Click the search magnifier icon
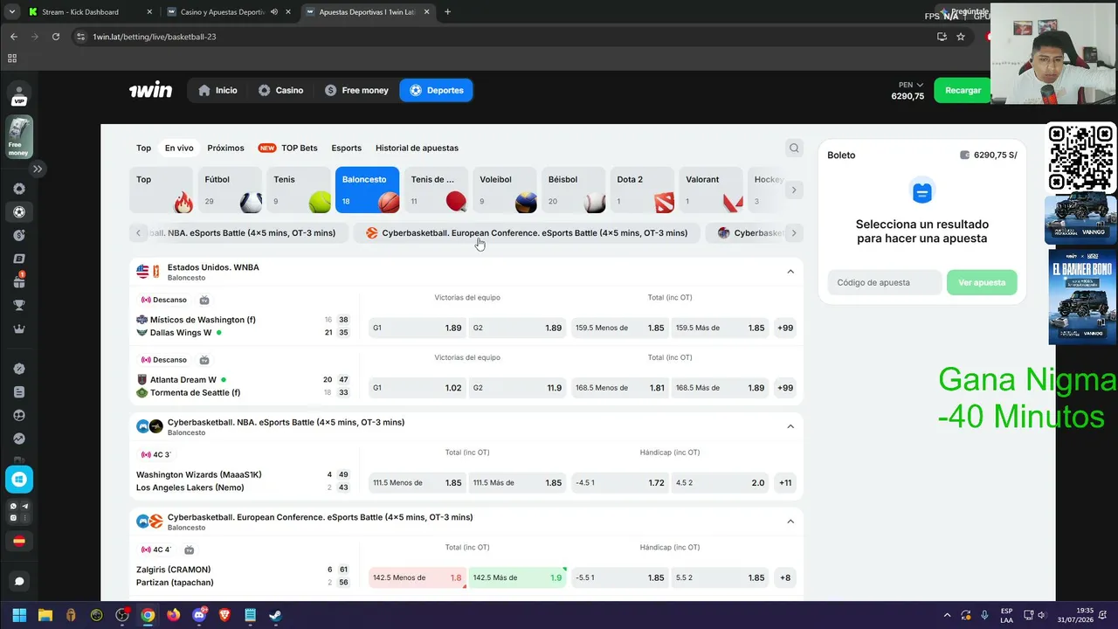 pyautogui.click(x=794, y=148)
